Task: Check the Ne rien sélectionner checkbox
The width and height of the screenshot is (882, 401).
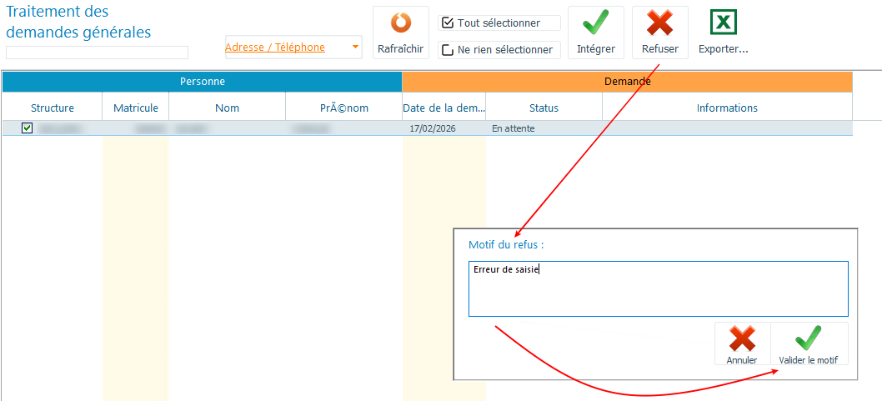Action: [448, 50]
